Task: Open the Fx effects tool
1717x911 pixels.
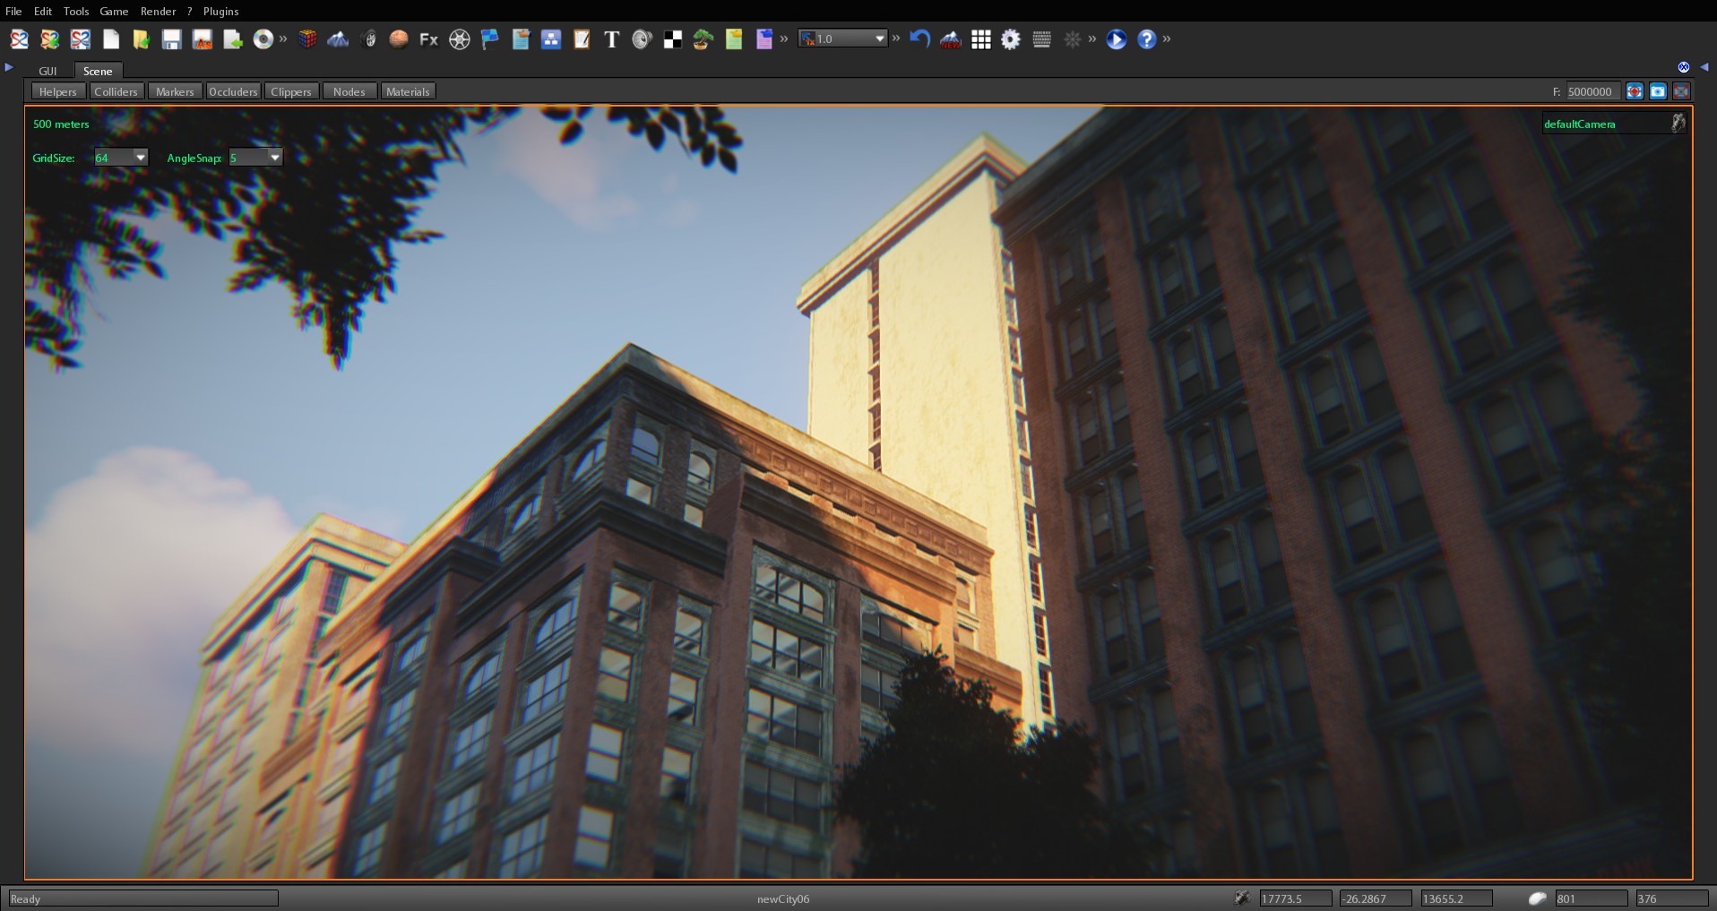Action: tap(428, 39)
